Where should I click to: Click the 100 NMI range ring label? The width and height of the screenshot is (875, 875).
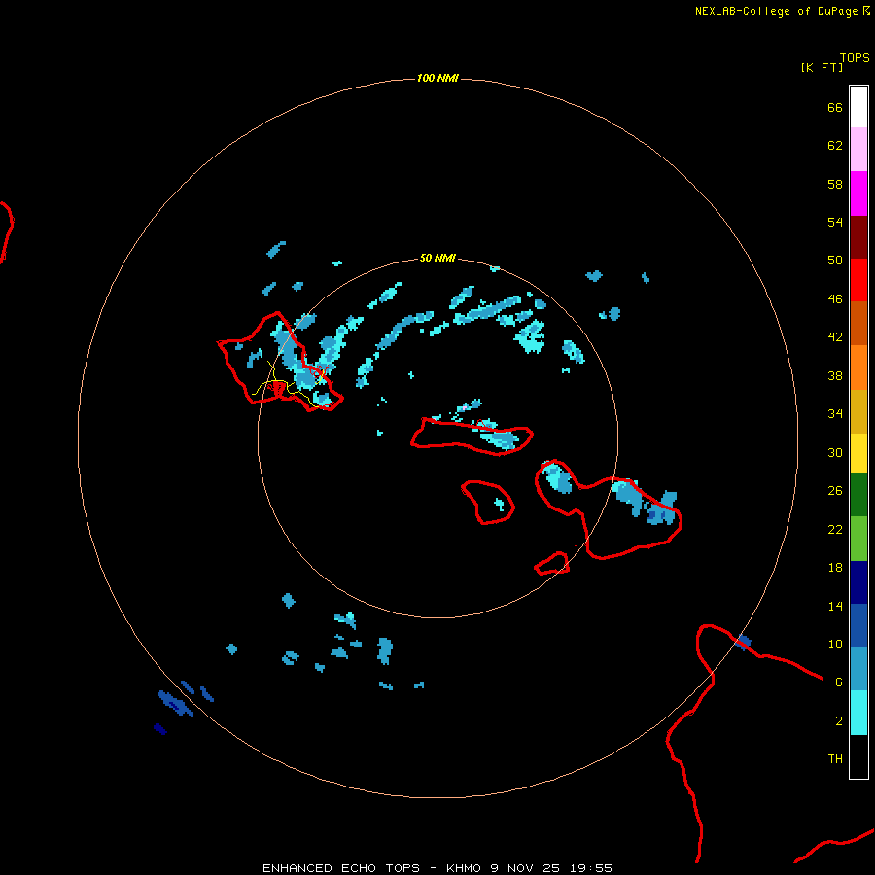click(x=437, y=78)
